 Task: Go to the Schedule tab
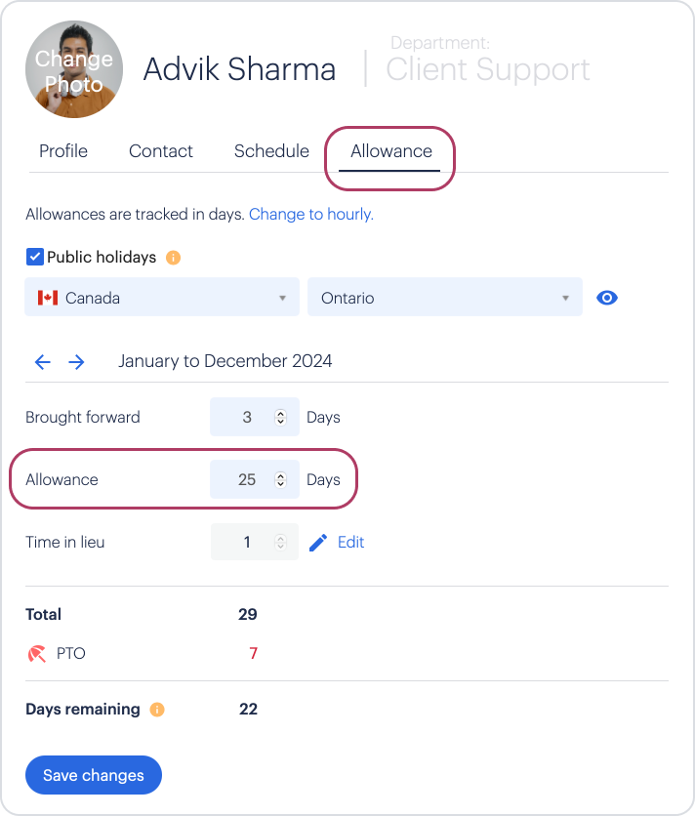click(x=271, y=151)
